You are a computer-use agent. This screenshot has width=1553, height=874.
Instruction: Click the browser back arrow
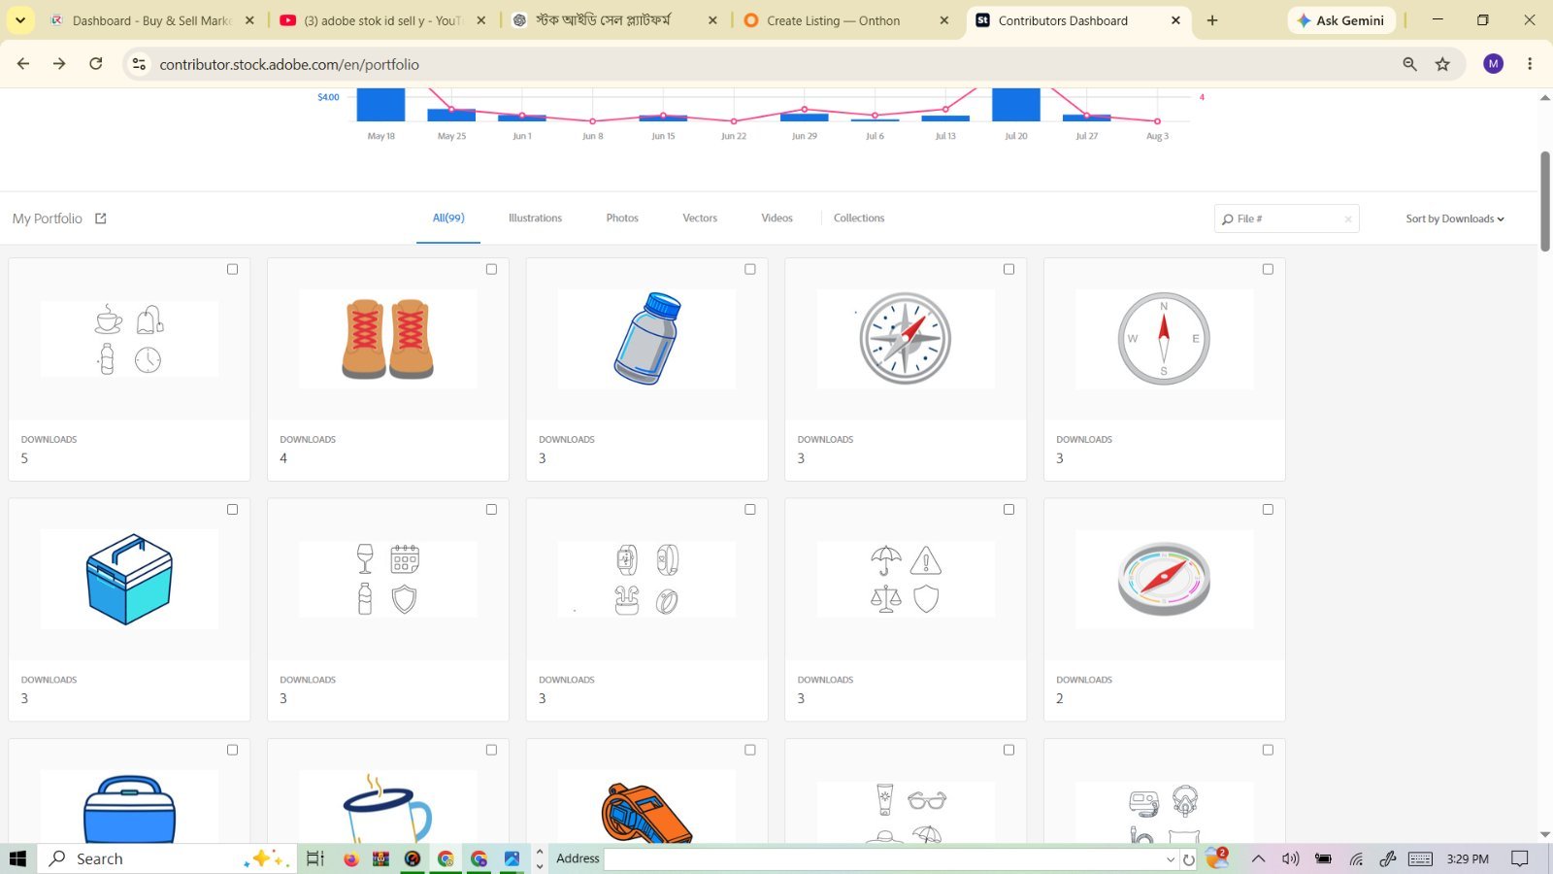coord(23,64)
